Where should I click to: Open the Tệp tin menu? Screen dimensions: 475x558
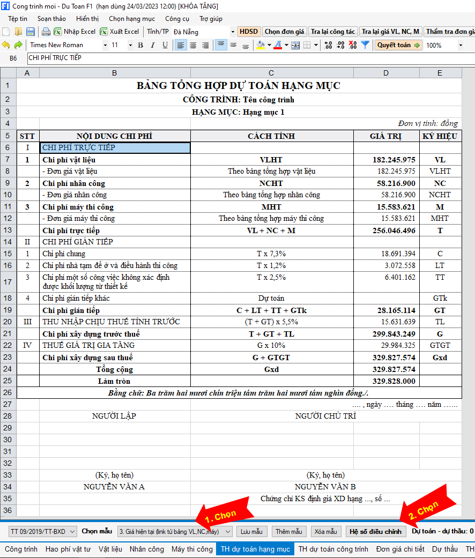(x=18, y=19)
